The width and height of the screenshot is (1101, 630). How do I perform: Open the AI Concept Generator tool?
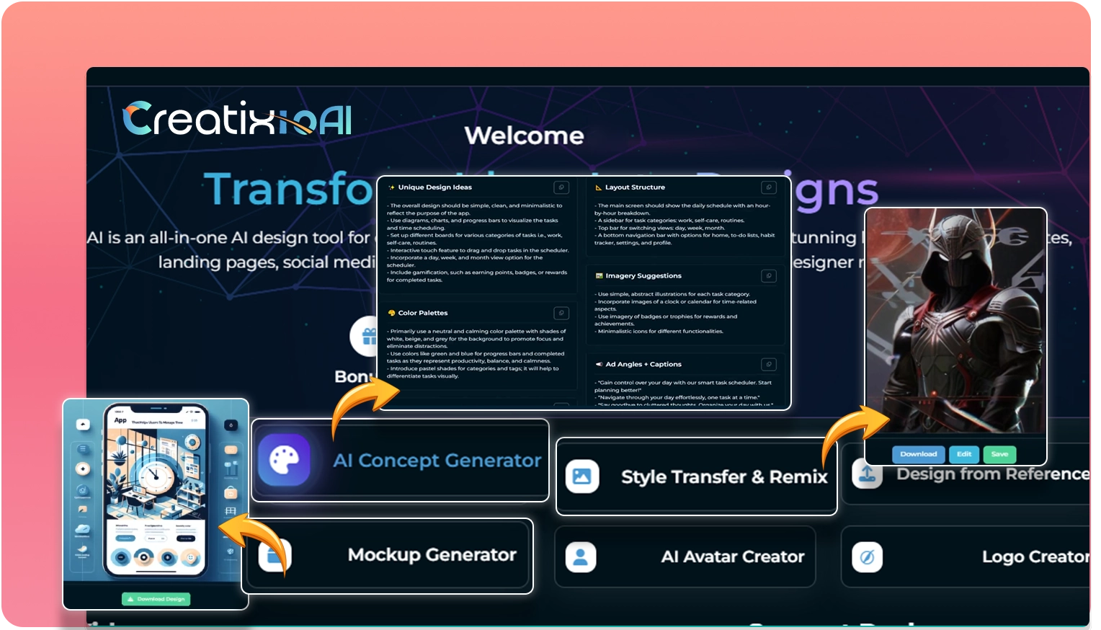tap(436, 461)
